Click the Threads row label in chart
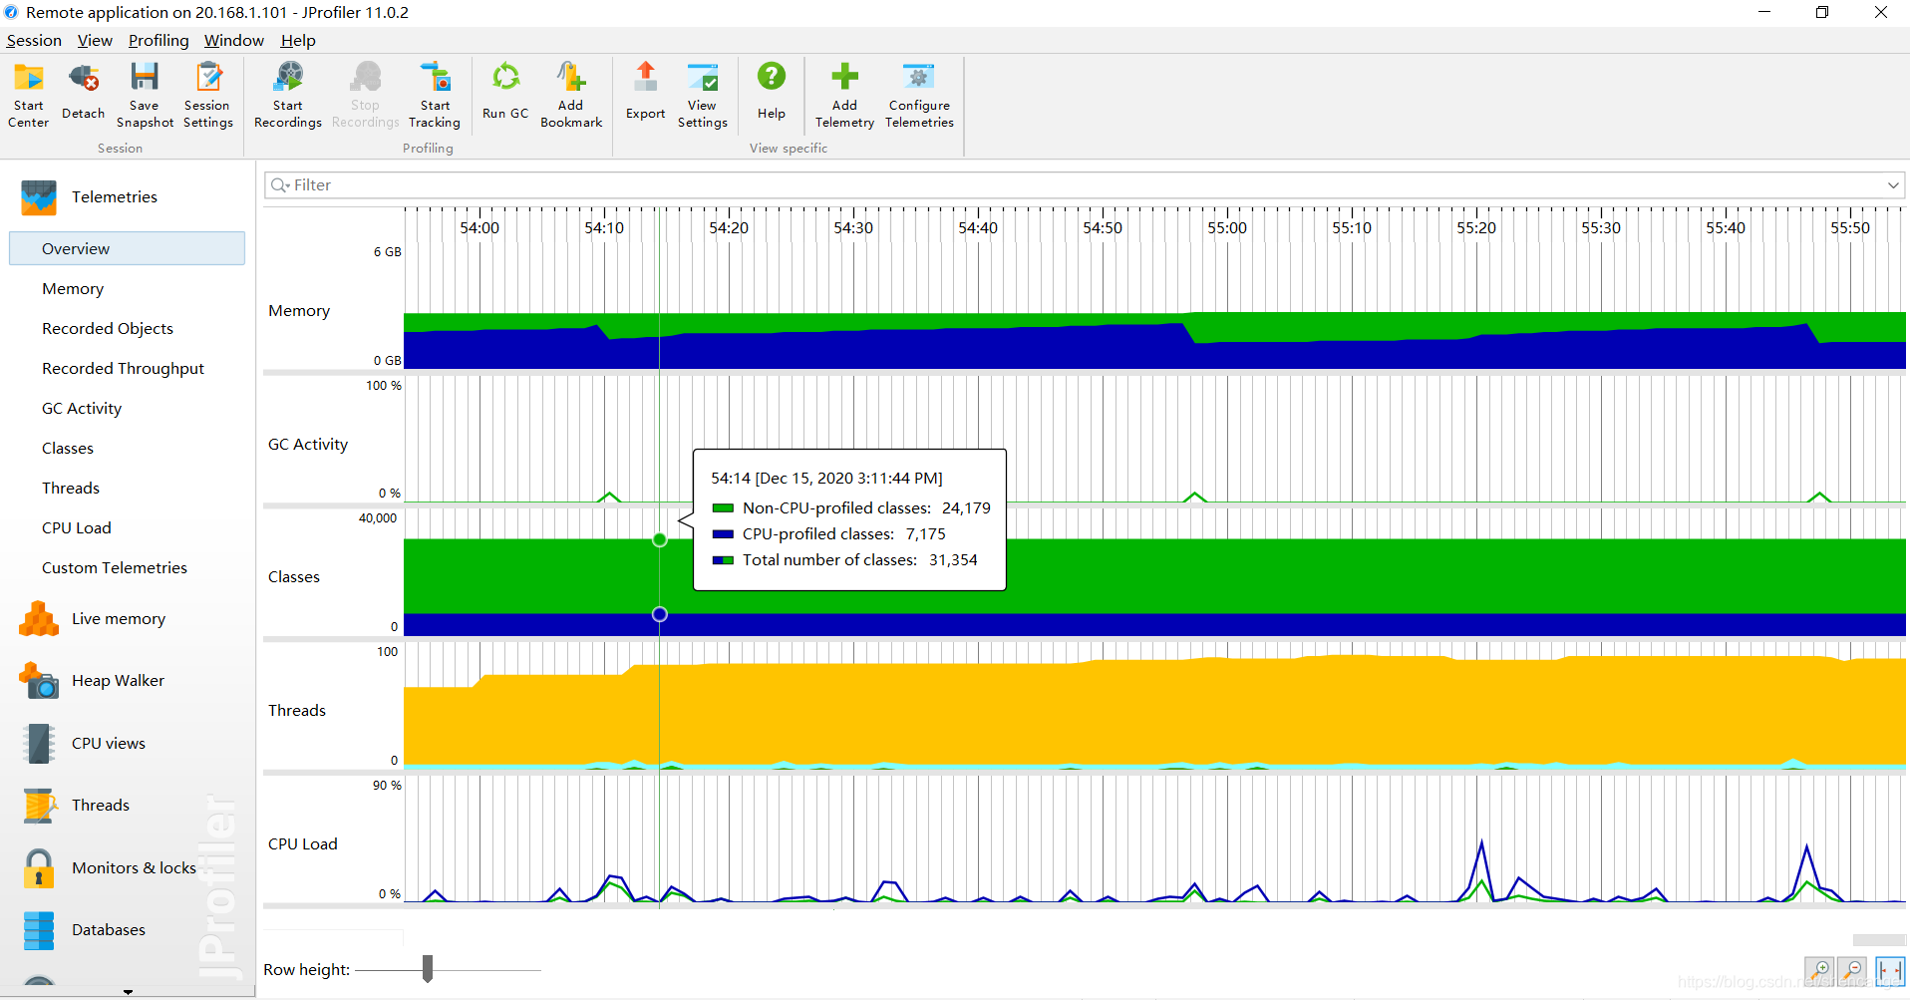1910x1000 pixels. (297, 711)
